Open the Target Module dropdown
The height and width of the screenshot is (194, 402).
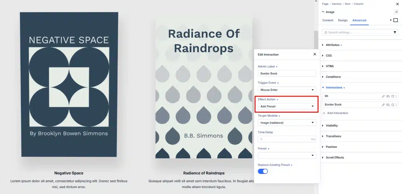pos(287,123)
